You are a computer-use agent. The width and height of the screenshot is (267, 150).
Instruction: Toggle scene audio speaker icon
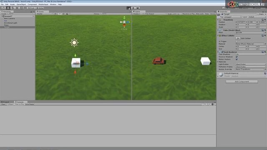[63, 14]
